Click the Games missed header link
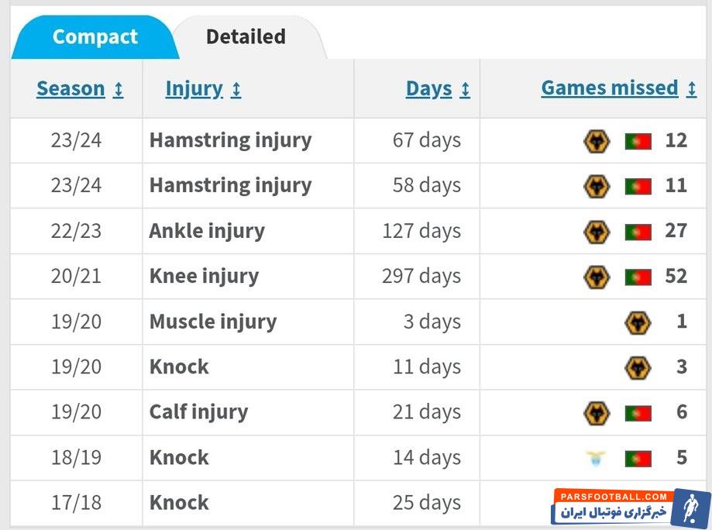This screenshot has width=712, height=530. tap(609, 88)
